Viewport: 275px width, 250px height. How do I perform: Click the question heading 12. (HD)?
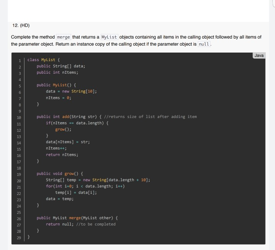(x=21, y=26)
